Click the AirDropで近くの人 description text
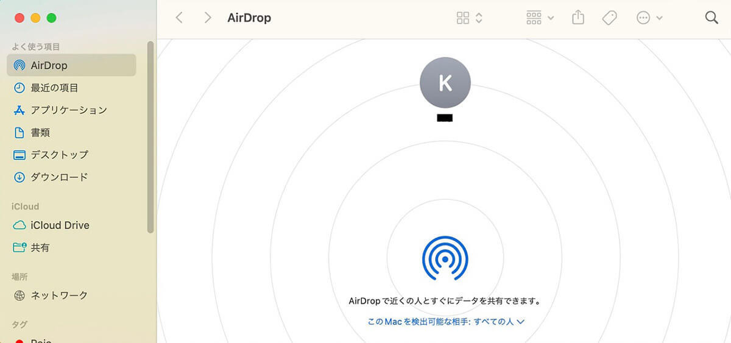 pos(445,301)
